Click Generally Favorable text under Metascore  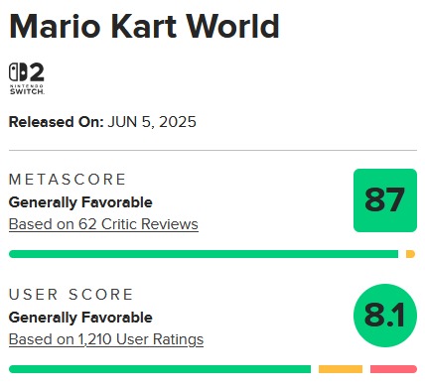(x=80, y=202)
